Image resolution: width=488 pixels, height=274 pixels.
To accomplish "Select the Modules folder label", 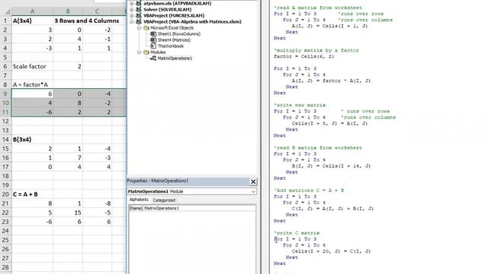I will click(x=158, y=53).
